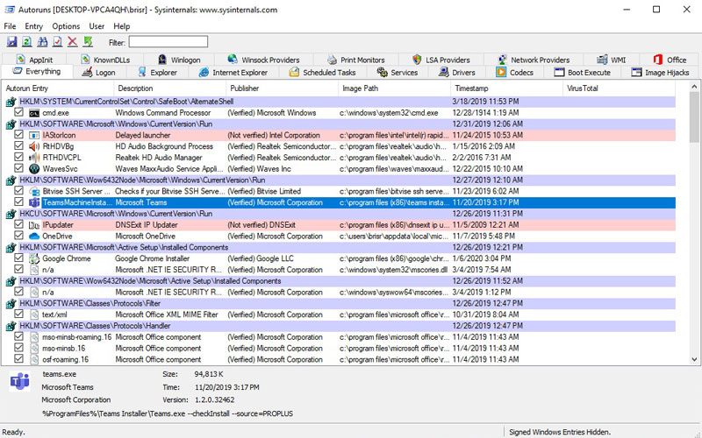Click into the Filter text box
The height and width of the screenshot is (438, 702).
click(168, 42)
